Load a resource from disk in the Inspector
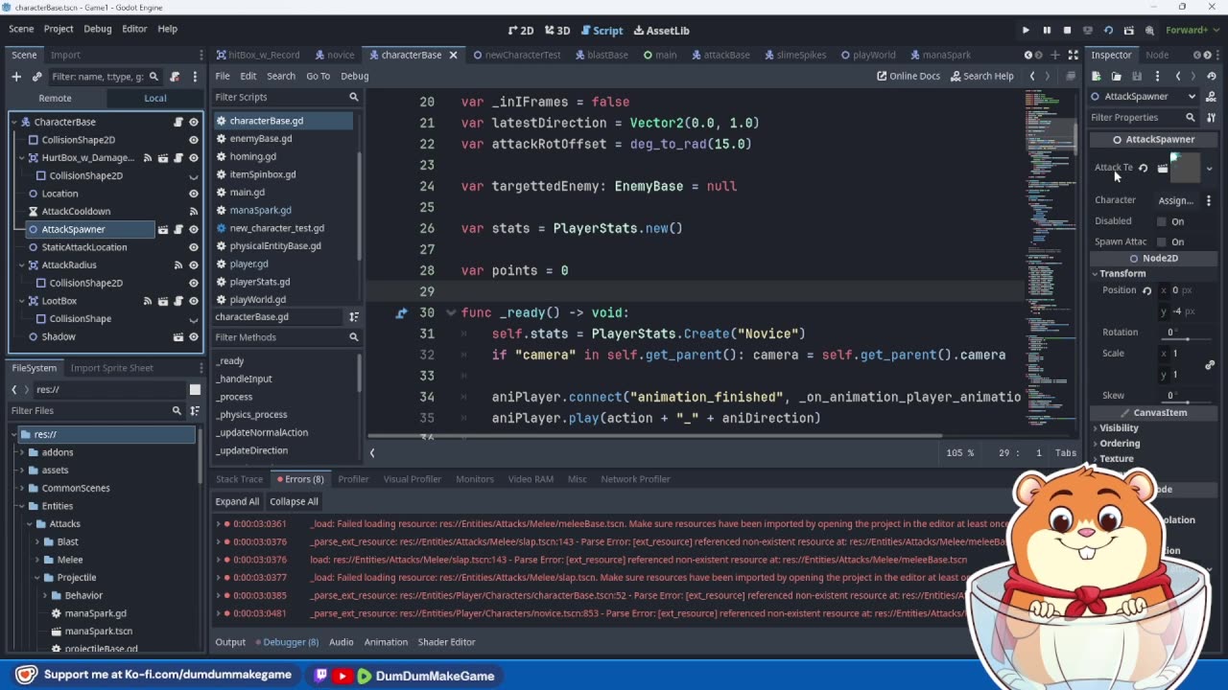Screen dimensions: 1228x690 pos(1117,76)
